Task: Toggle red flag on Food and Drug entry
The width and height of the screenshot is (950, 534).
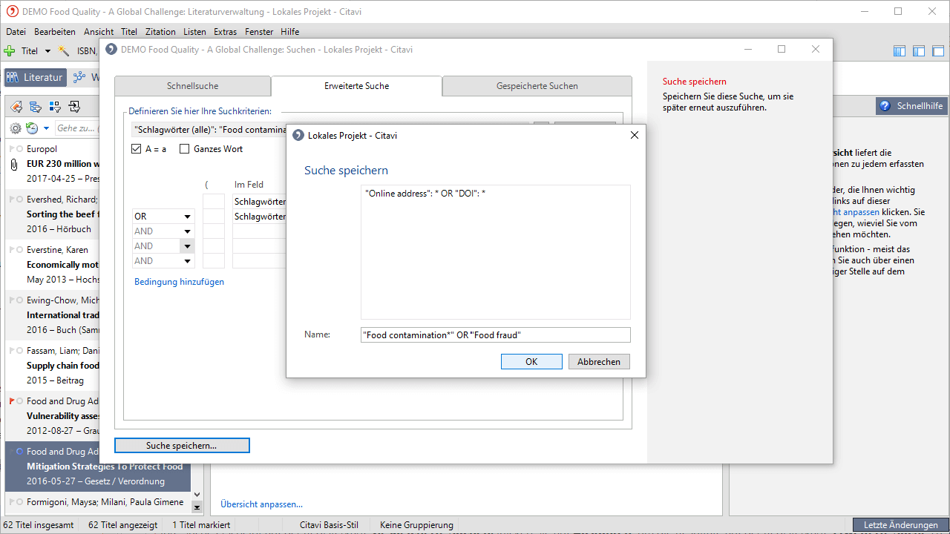Action: (x=12, y=401)
